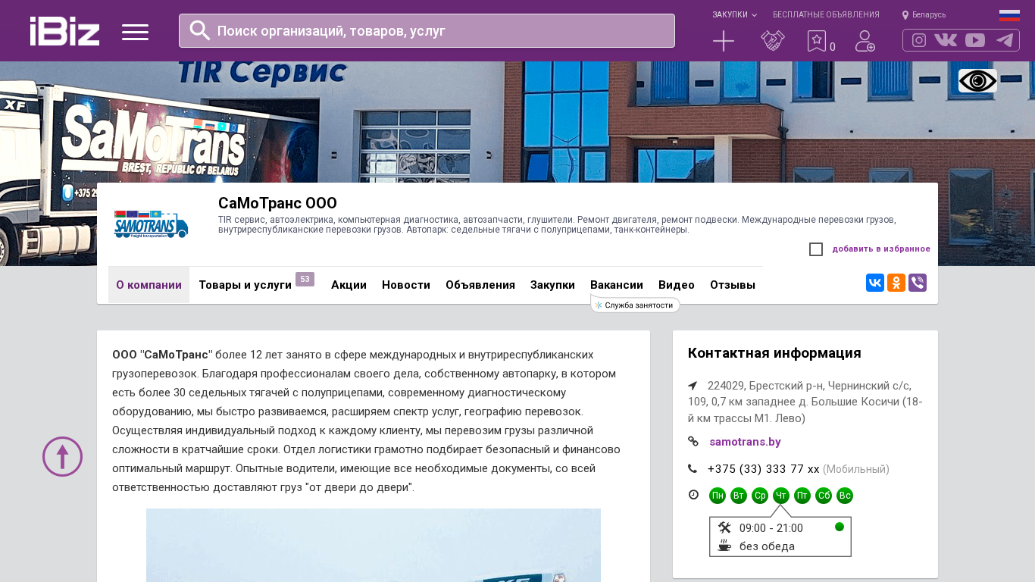Select Thursday 'Чт' schedule day
1035x582 pixels.
click(x=781, y=496)
